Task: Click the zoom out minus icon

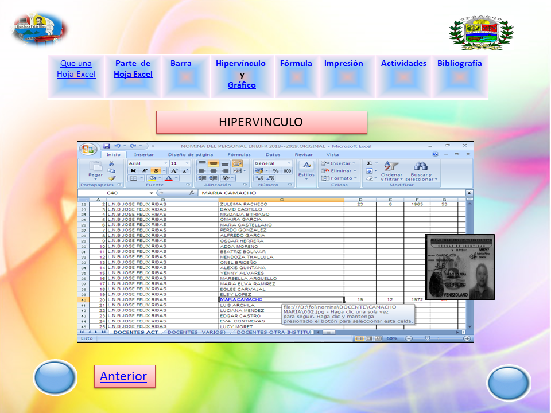Action: (x=408, y=338)
